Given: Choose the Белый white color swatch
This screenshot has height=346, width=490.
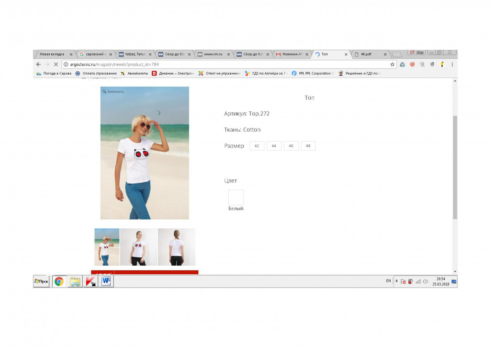Looking at the screenshot, I should 236,197.
